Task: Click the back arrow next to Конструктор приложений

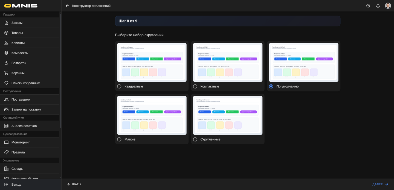Action: (x=67, y=6)
